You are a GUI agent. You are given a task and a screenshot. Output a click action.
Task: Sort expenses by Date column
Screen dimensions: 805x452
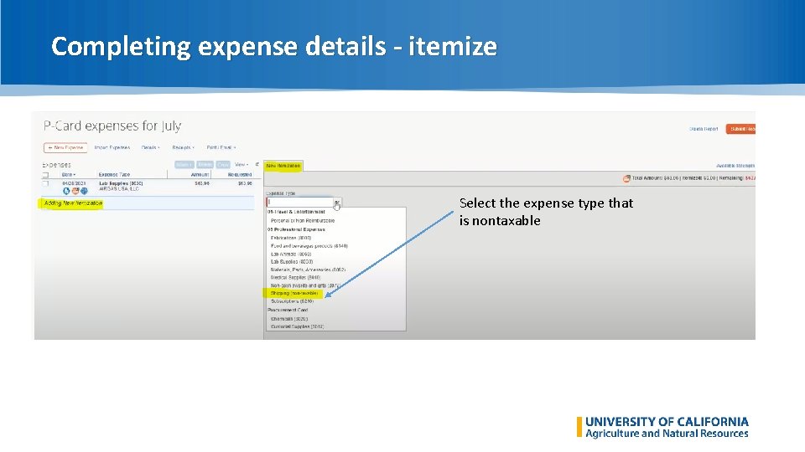coord(69,175)
